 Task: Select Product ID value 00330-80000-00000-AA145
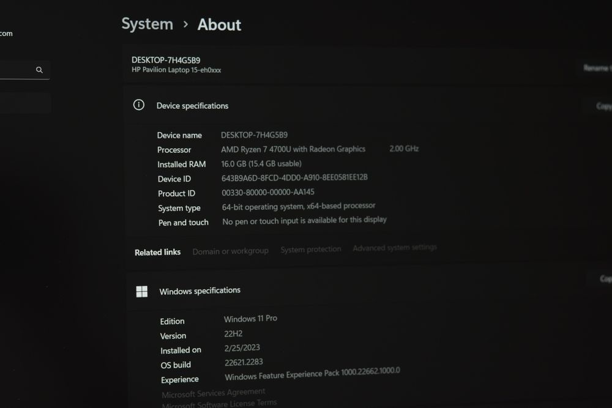[268, 192]
